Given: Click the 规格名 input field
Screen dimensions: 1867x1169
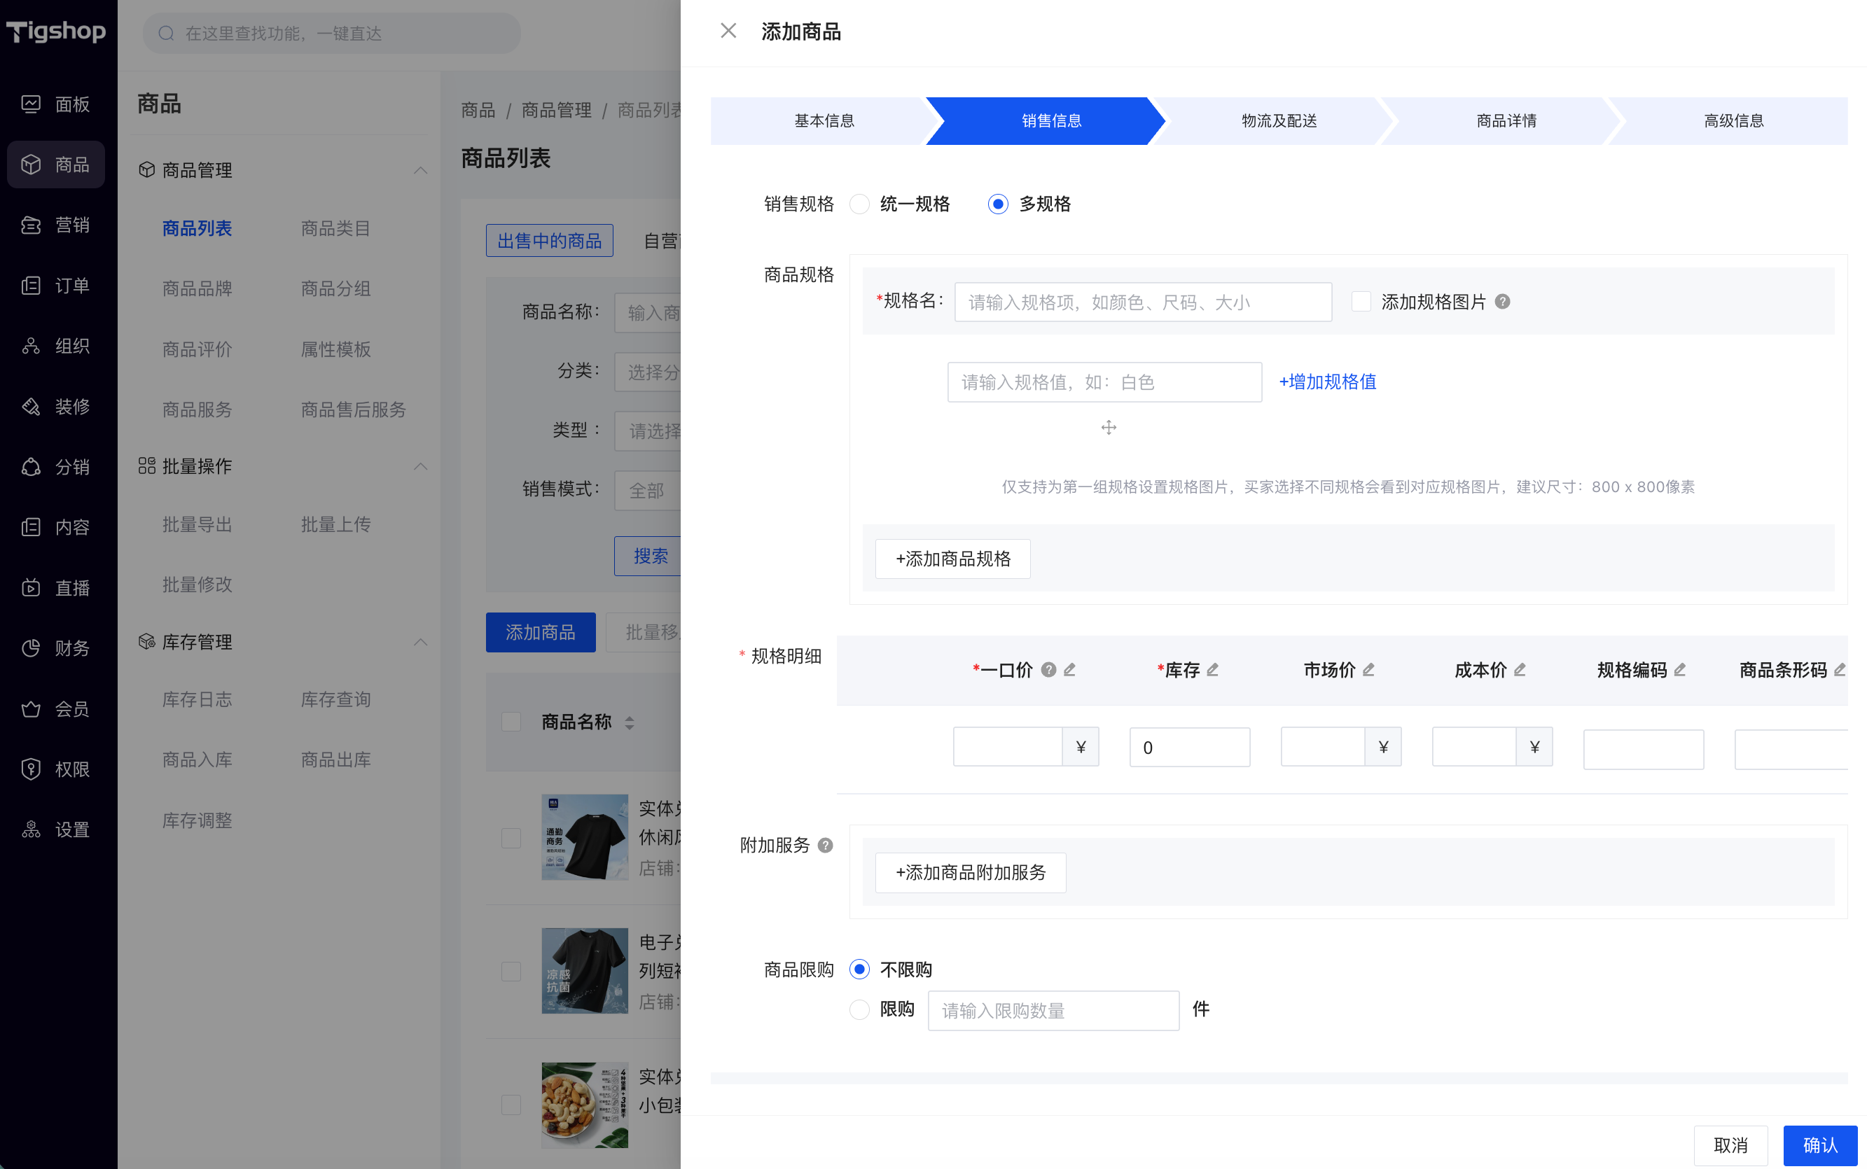Looking at the screenshot, I should (1143, 302).
